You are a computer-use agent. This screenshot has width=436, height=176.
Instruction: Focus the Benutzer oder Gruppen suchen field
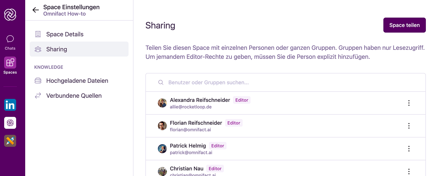(x=286, y=83)
